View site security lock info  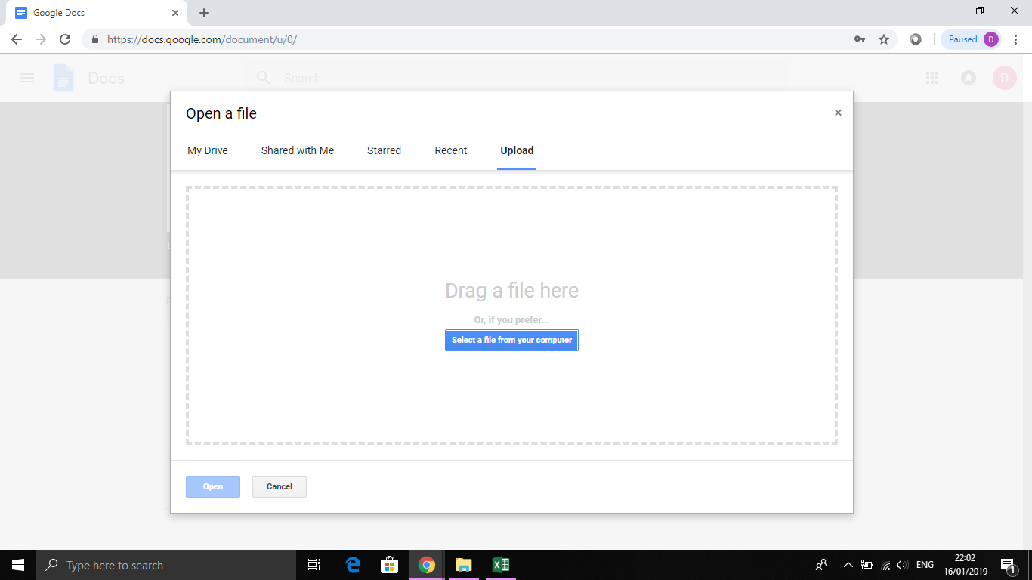[x=95, y=39]
